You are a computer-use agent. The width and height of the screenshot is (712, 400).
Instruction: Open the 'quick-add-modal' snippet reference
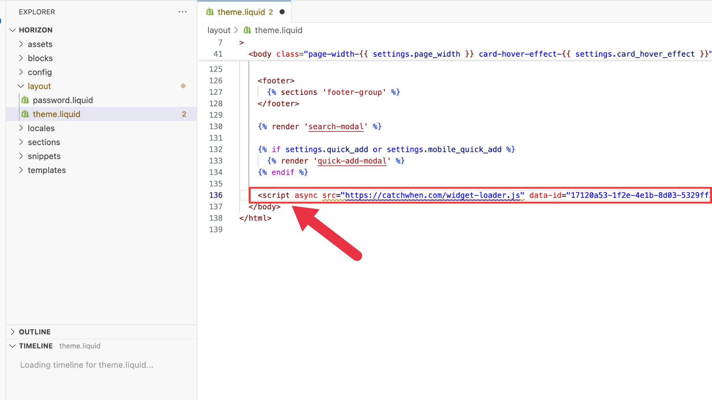[352, 161]
